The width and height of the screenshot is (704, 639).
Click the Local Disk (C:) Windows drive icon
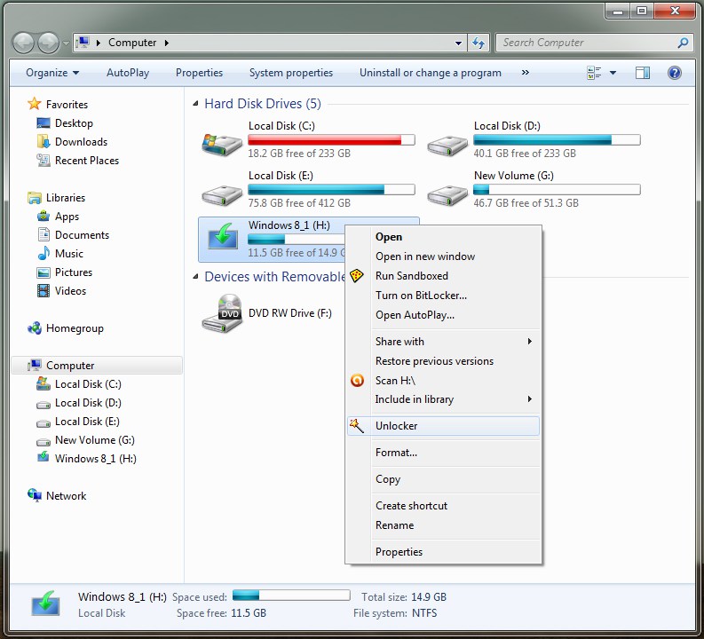point(221,142)
